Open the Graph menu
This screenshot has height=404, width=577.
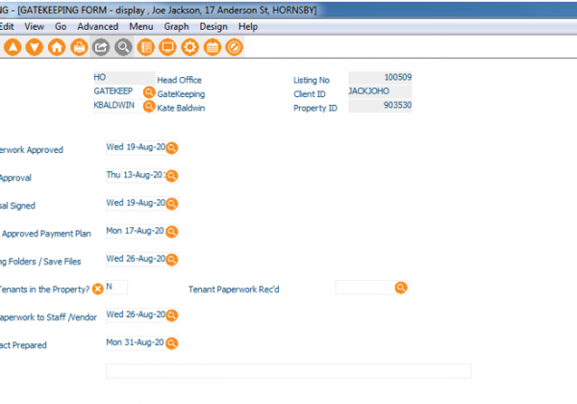176,27
